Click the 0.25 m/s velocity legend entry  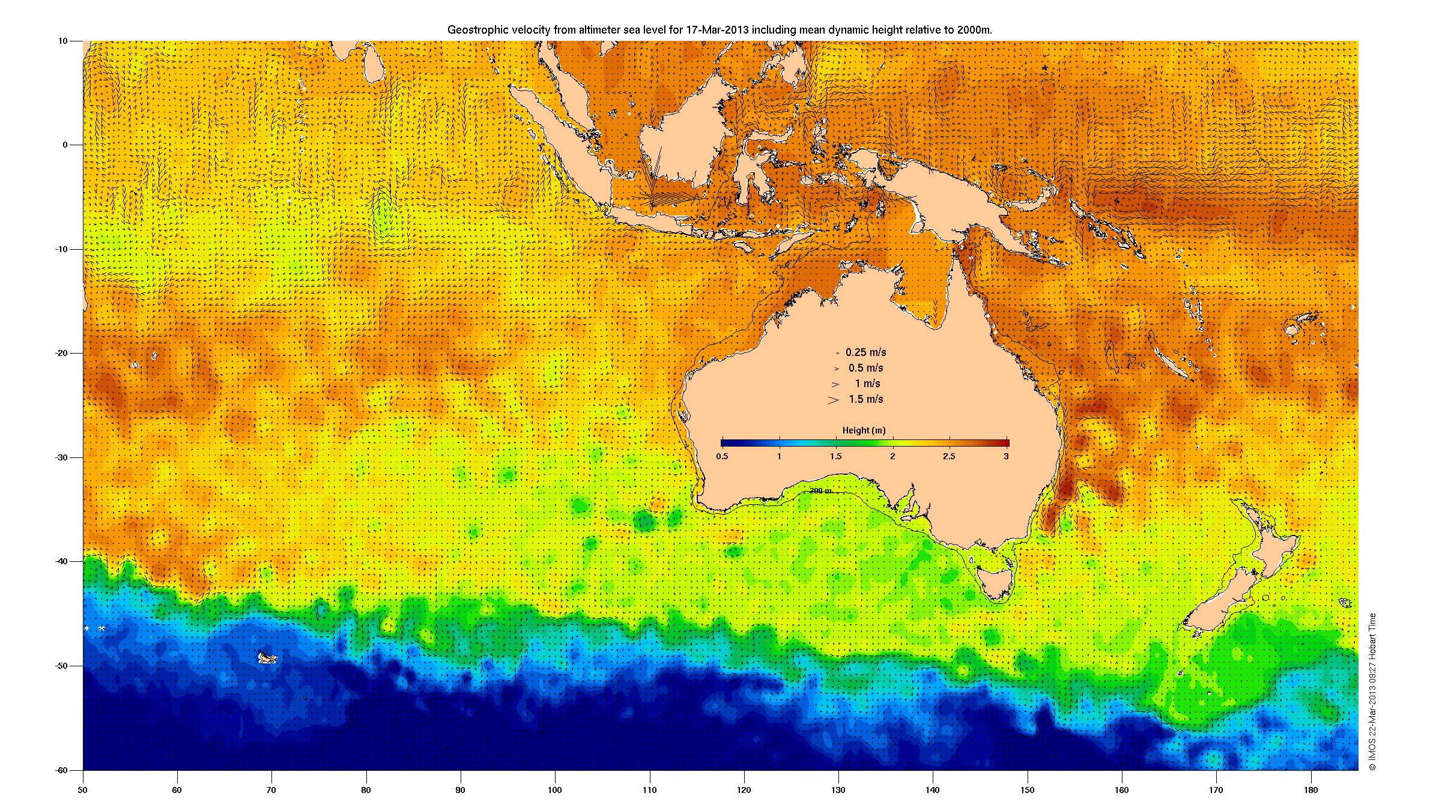865,352
